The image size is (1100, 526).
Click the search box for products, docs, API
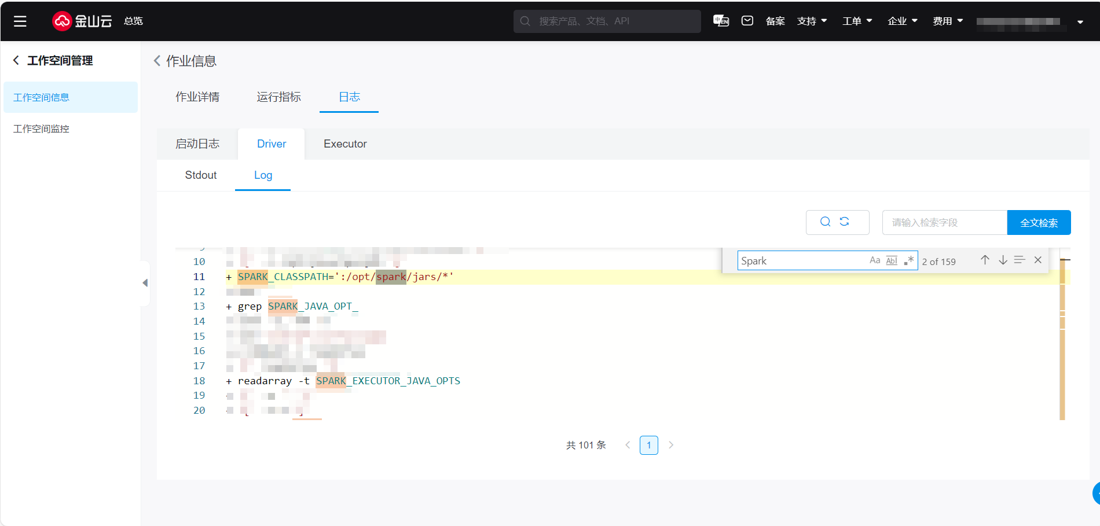[x=607, y=21]
